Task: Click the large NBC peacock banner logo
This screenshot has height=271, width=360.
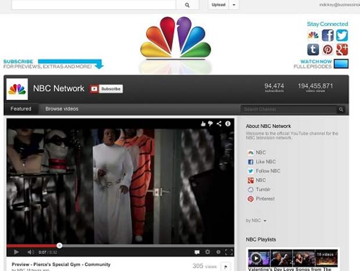Action: click(175, 38)
